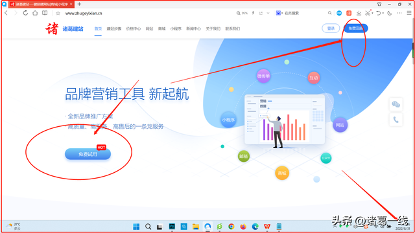The width and height of the screenshot is (415, 233).
Task: Open the browser home page
Action: pyautogui.click(x=35, y=13)
